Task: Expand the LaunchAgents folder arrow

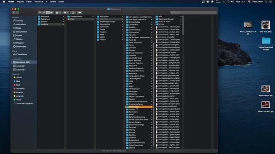Action: point(152,79)
